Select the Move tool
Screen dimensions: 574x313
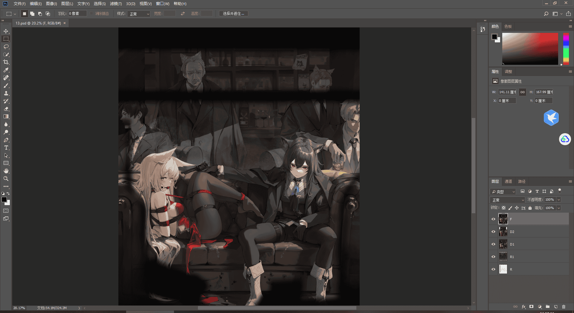tap(6, 31)
